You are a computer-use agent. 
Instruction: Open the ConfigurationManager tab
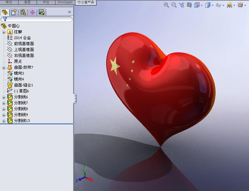[x=23, y=12]
